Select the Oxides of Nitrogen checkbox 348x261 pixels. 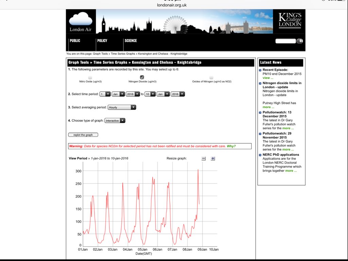211,77
